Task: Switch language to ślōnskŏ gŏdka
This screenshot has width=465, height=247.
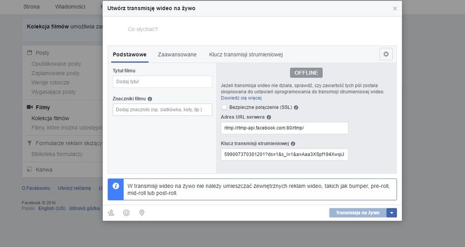Action: (85, 209)
